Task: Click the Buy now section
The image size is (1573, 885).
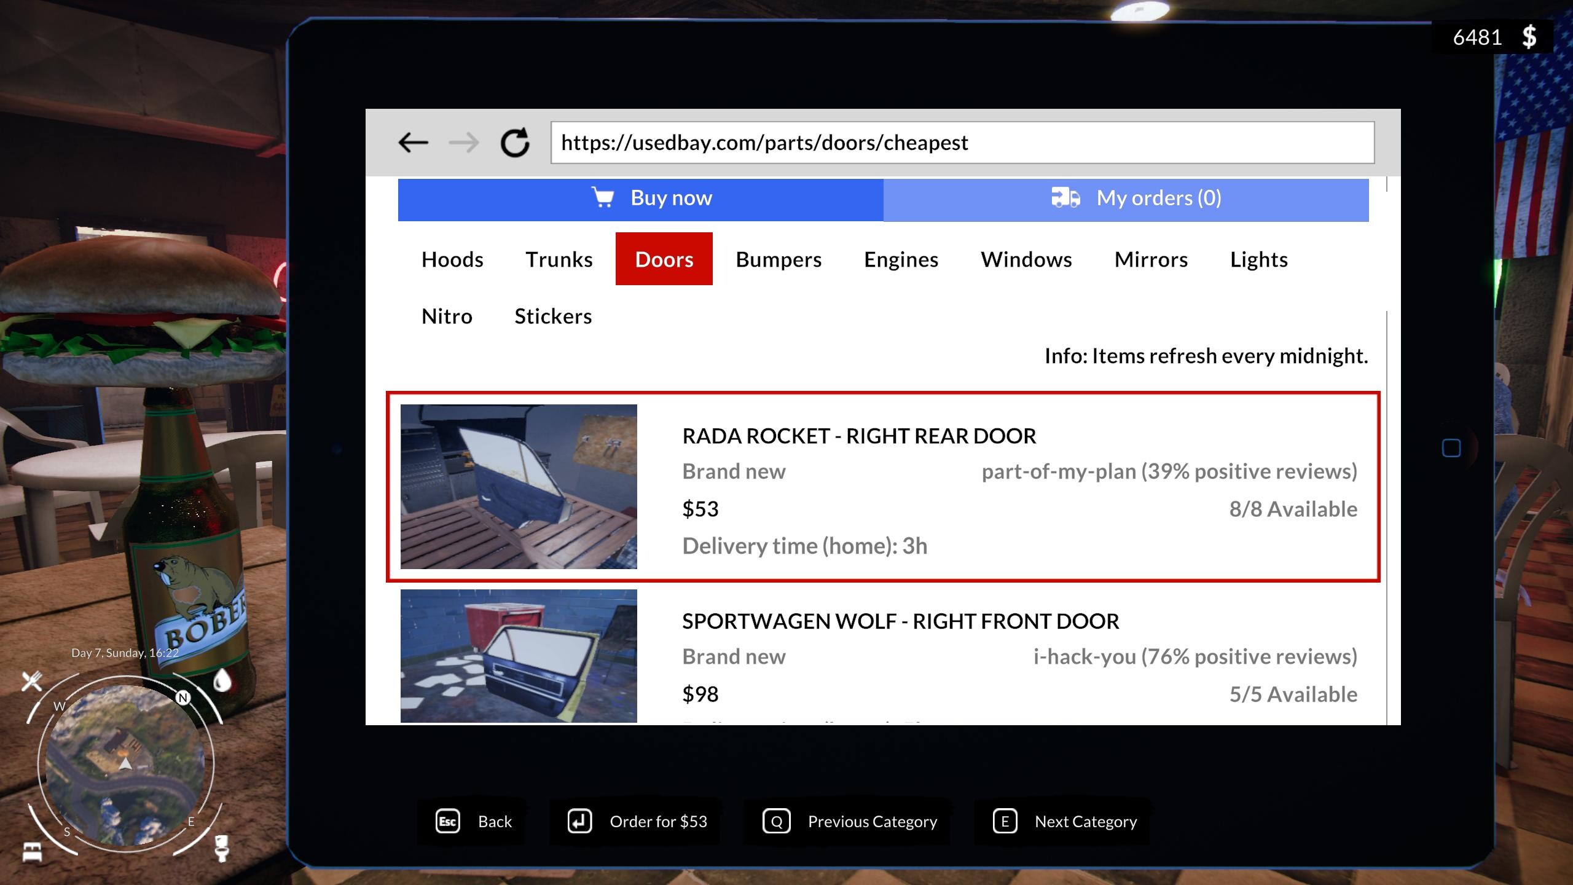Action: [670, 198]
